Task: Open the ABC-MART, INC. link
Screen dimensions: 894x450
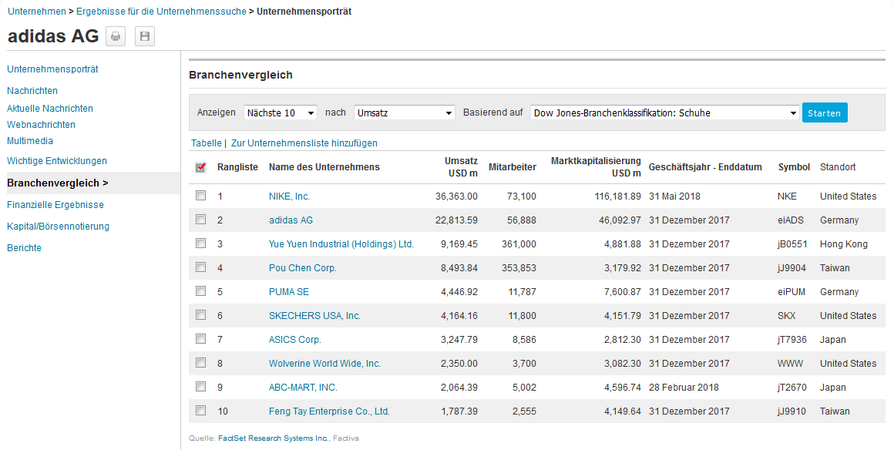Action: pos(303,388)
